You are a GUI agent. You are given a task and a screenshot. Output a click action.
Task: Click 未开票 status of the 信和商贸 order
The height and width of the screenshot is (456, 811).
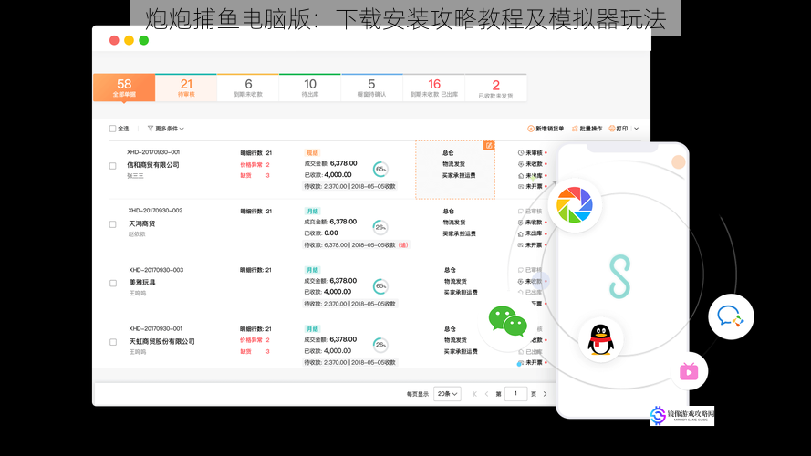click(x=532, y=187)
